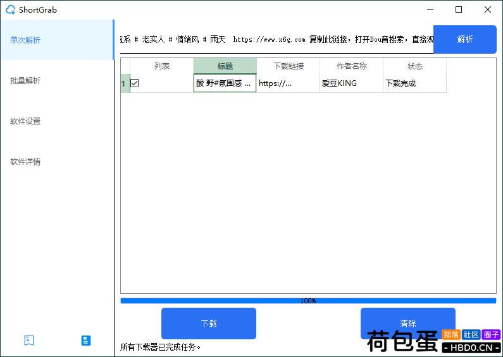Click the 清除 button
Image resolution: width=503 pixels, height=357 pixels.
point(407,324)
